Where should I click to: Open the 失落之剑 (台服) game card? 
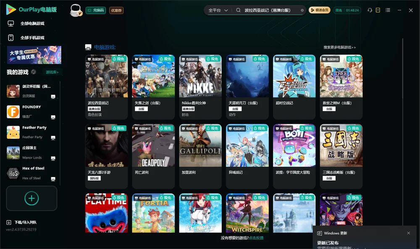(153, 87)
